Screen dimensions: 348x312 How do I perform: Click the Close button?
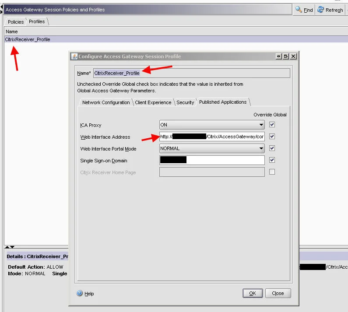point(278,293)
